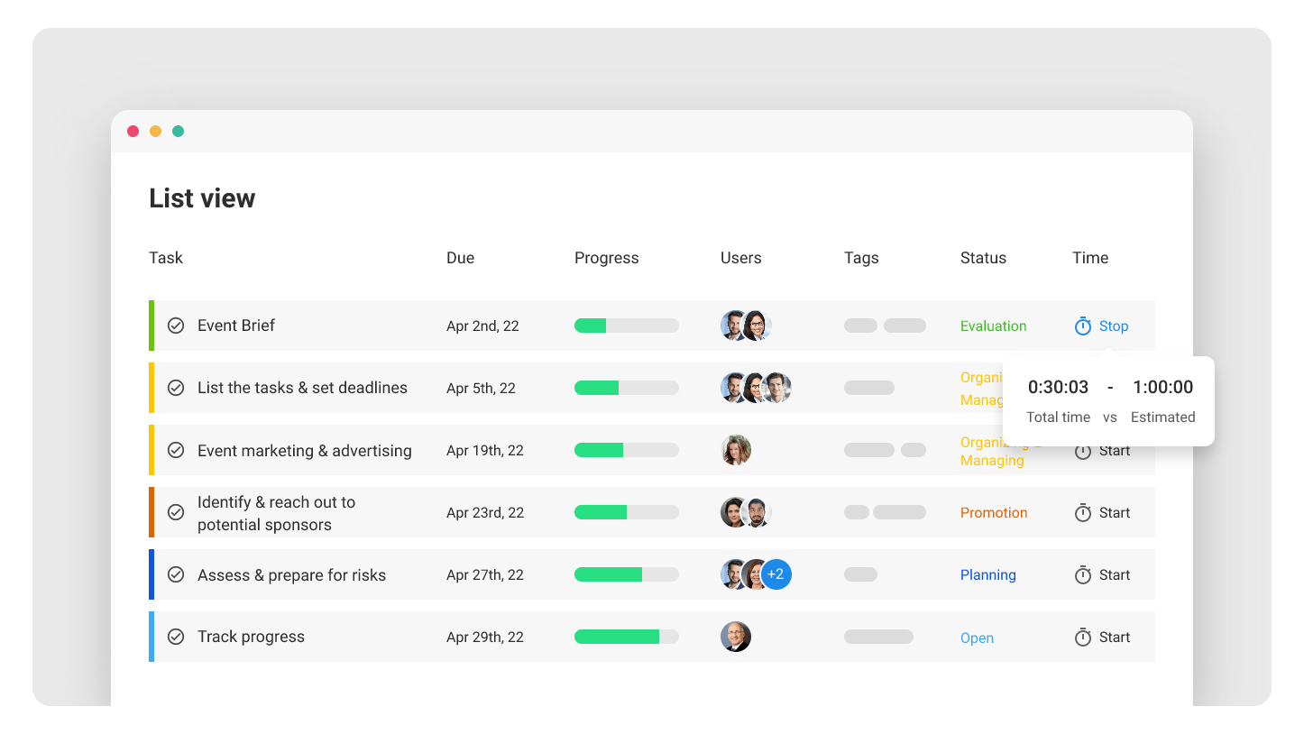Select the checkmark icon for Track progress
This screenshot has width=1304, height=734.
(x=176, y=636)
